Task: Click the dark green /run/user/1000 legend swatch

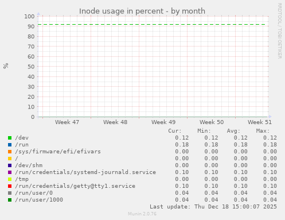Action: coord(10,200)
